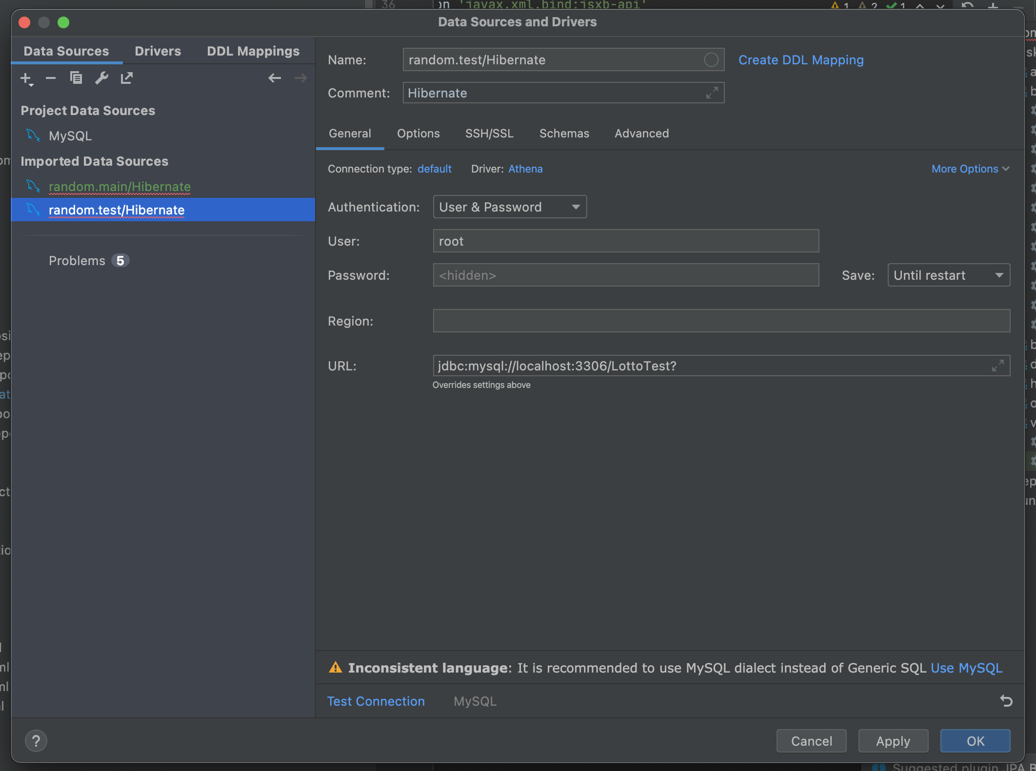The width and height of the screenshot is (1036, 771).
Task: Switch to the Advanced tab
Action: [x=641, y=134]
